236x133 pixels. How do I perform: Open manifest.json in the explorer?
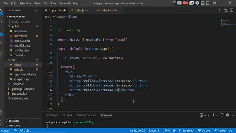click(23, 50)
